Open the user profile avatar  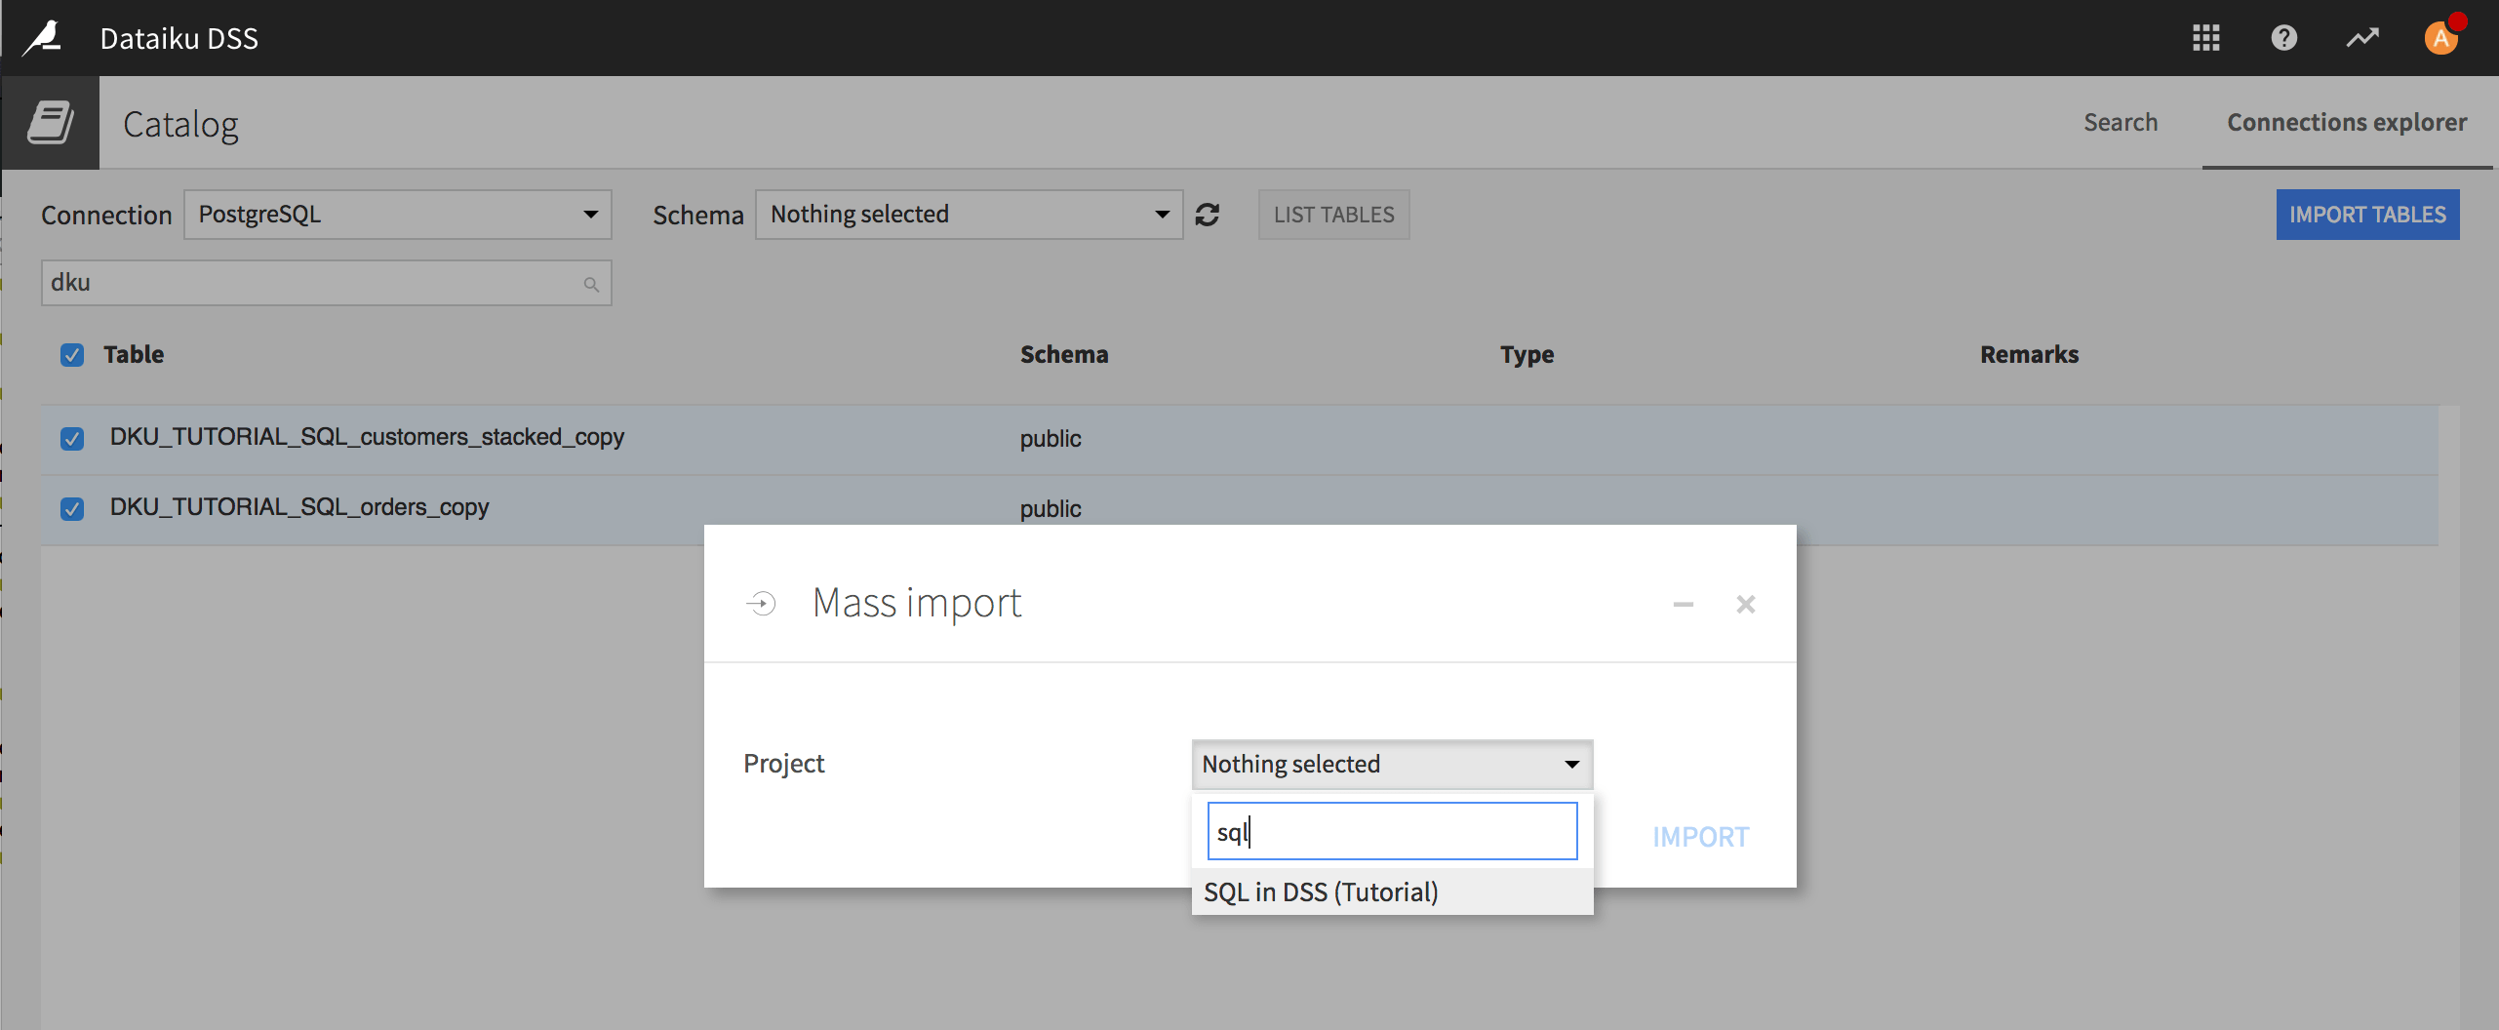2440,37
